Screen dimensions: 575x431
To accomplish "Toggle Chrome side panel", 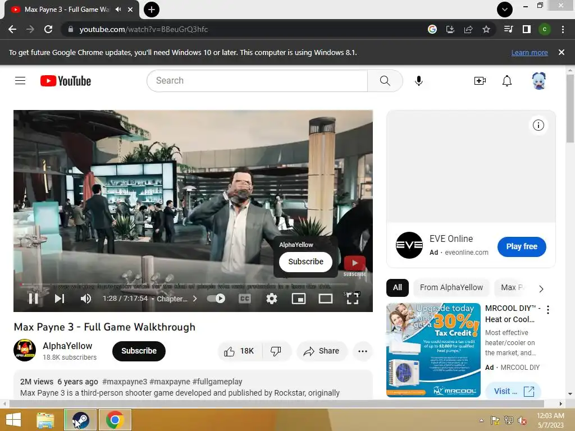I will coord(526,29).
